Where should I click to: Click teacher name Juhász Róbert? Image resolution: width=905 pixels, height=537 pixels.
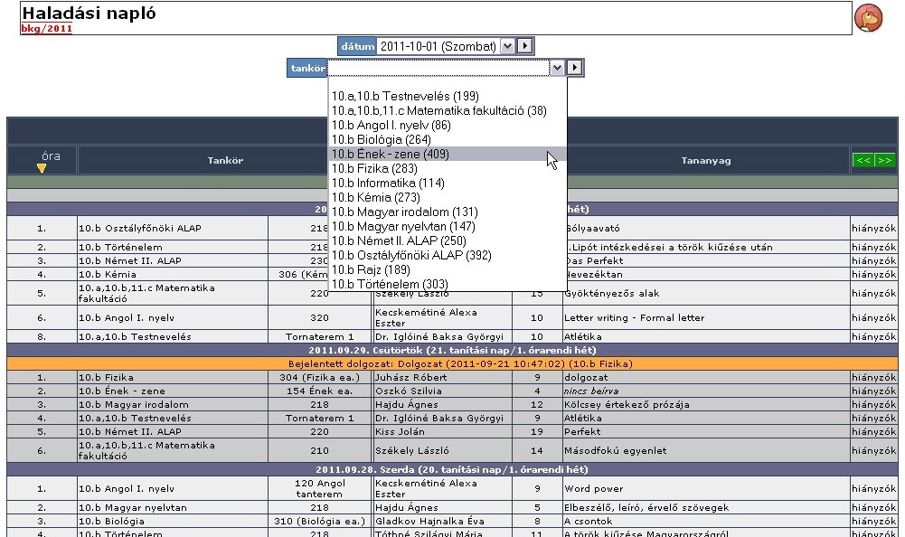411,377
